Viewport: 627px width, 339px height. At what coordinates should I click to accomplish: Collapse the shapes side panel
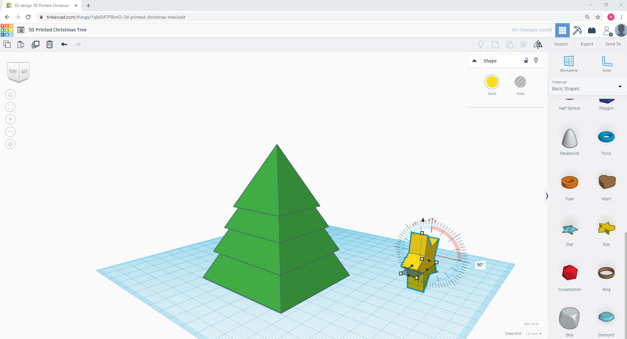coord(546,196)
